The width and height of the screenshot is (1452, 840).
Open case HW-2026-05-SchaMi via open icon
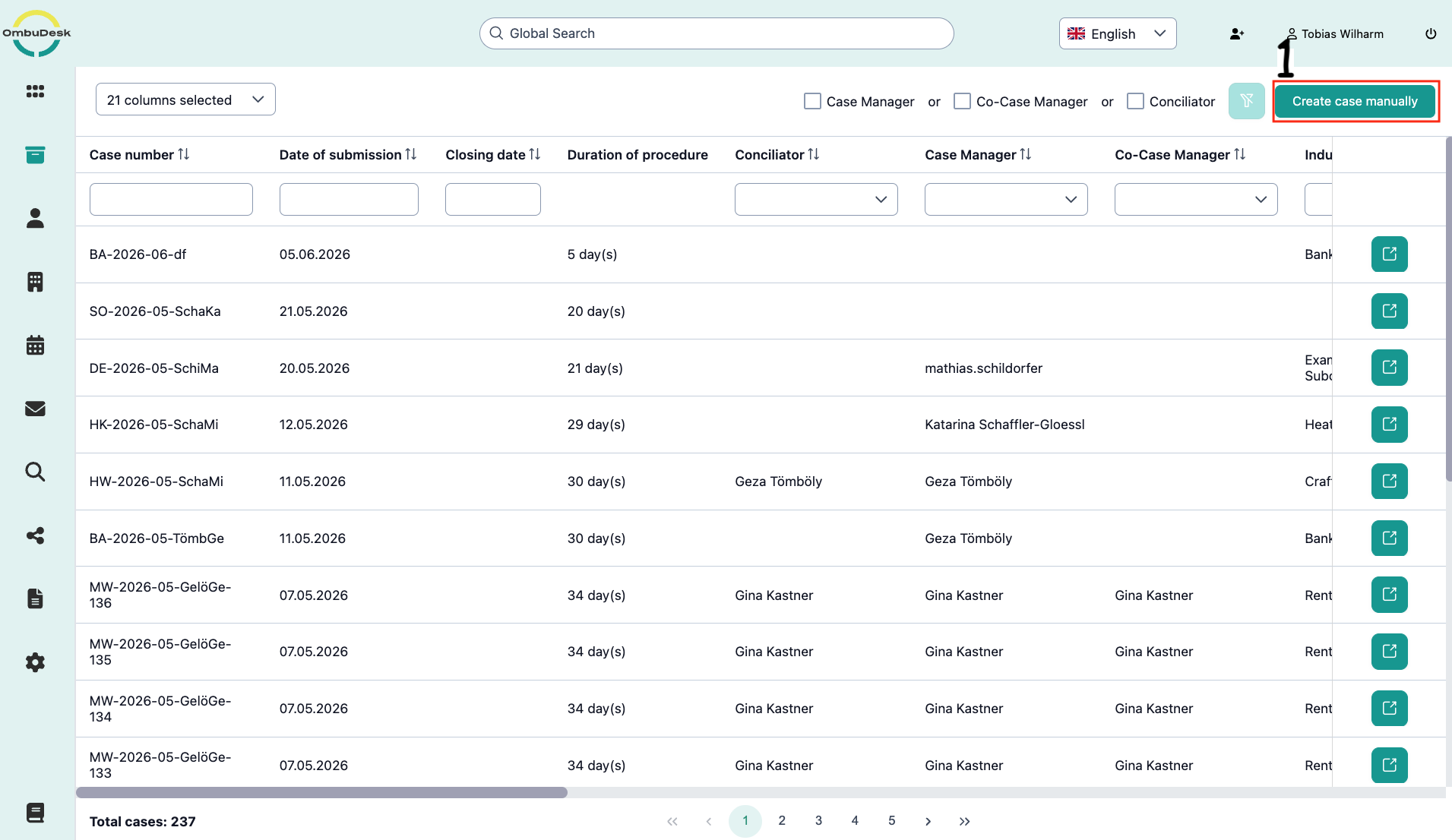1389,482
